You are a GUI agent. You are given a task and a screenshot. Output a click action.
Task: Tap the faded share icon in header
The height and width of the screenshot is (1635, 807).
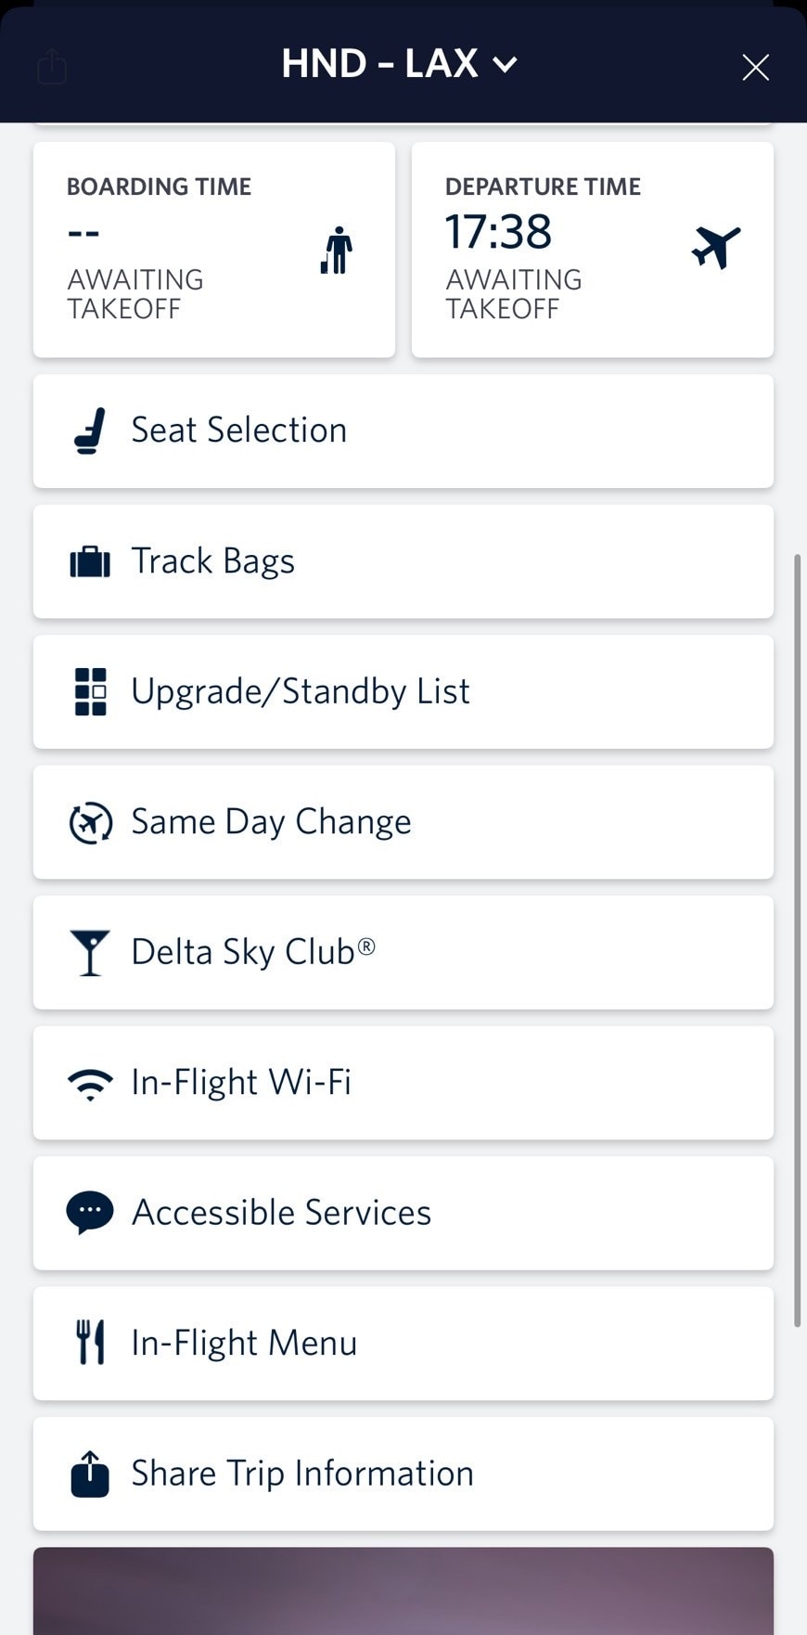pos(52,67)
